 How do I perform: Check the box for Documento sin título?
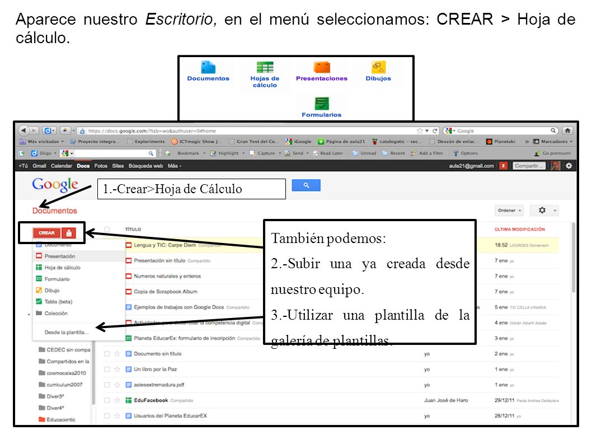click(107, 354)
